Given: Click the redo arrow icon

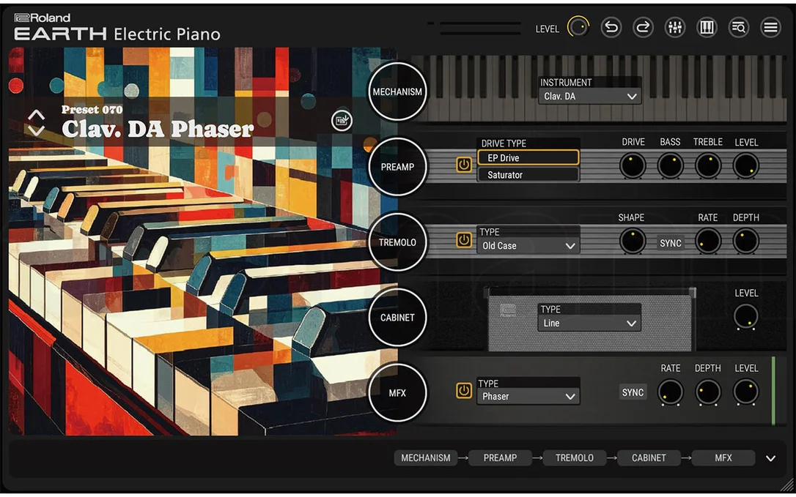Looking at the screenshot, I should [644, 27].
